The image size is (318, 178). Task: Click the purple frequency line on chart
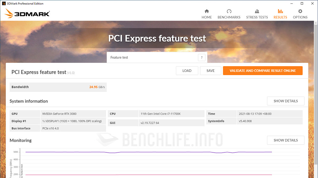149,152
